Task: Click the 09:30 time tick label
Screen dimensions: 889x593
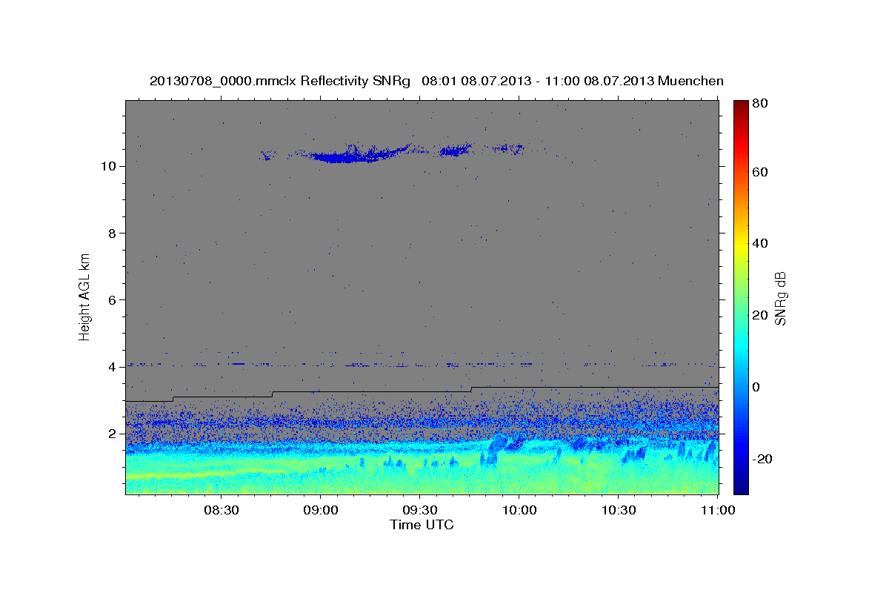Action: pos(419,510)
